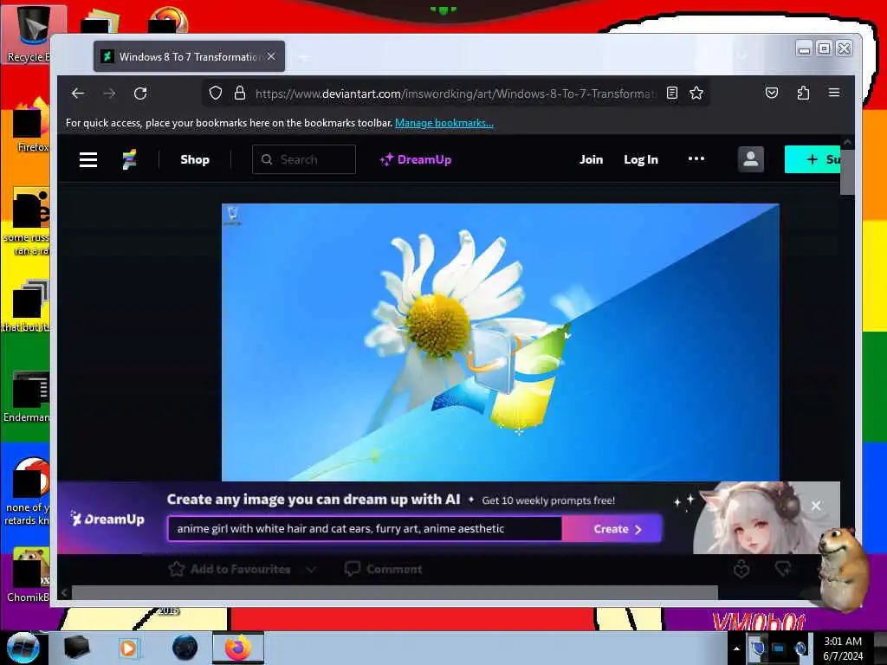This screenshot has width=887, height=665.
Task: Toggle reader view icon in address bar
Action: (672, 93)
